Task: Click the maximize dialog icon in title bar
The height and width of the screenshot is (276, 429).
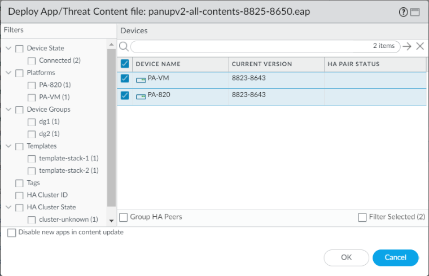Action: 415,12
